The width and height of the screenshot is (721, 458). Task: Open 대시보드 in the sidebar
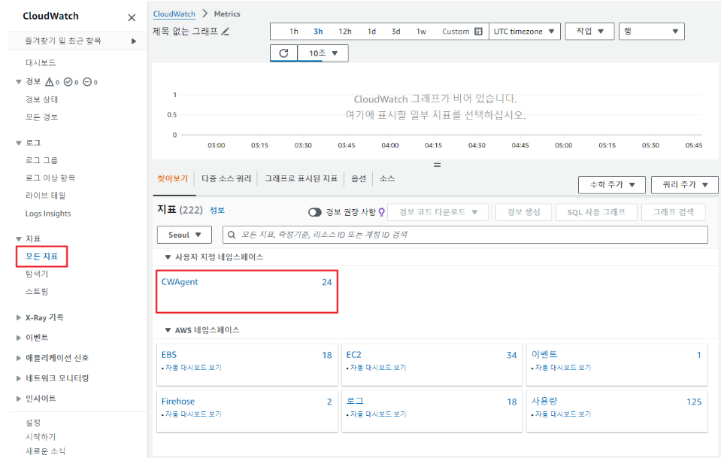41,62
